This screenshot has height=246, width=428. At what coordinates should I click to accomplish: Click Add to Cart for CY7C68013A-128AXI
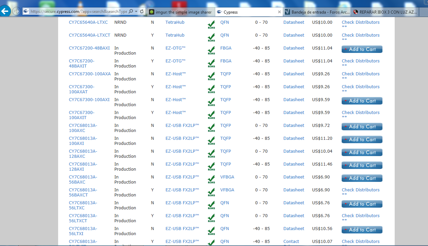362,165
